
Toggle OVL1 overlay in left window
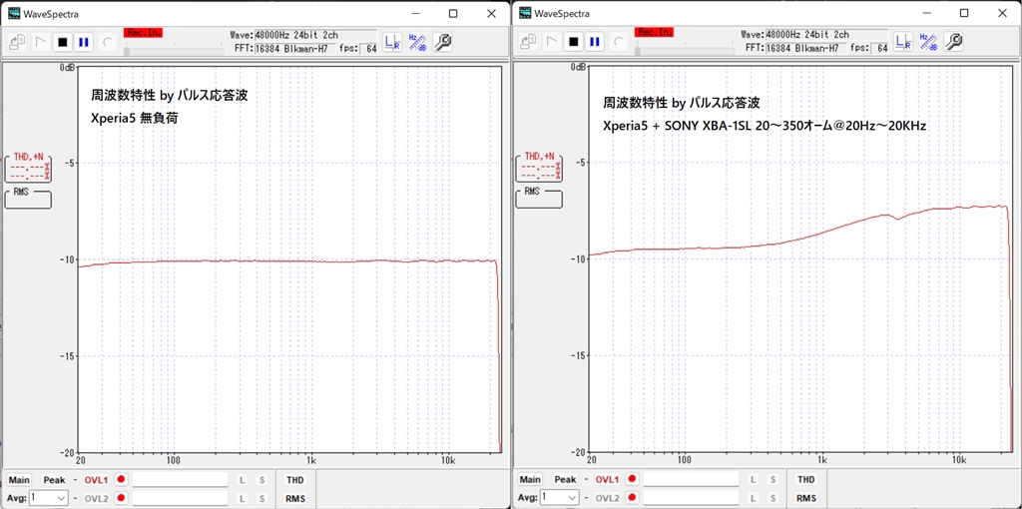coord(97,480)
